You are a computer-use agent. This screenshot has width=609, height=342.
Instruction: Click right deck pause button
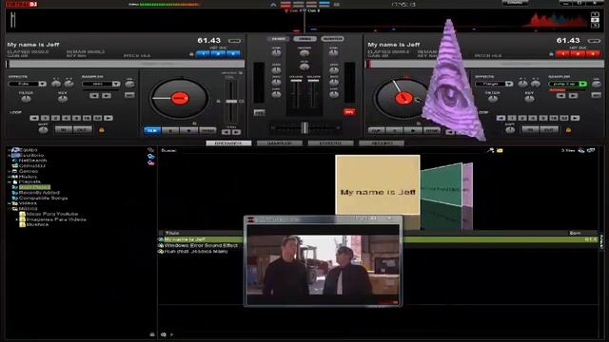pyautogui.click(x=394, y=131)
